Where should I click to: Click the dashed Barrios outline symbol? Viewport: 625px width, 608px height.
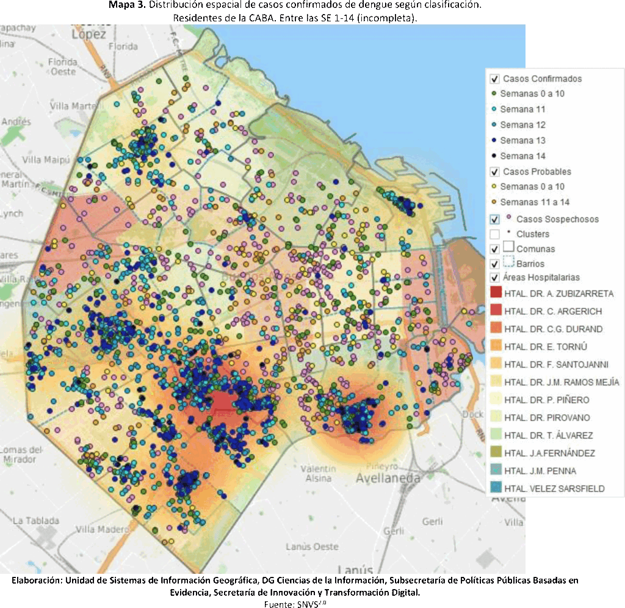point(508,261)
